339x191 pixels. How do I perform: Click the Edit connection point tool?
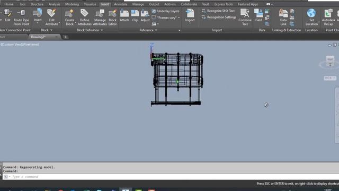(7, 15)
